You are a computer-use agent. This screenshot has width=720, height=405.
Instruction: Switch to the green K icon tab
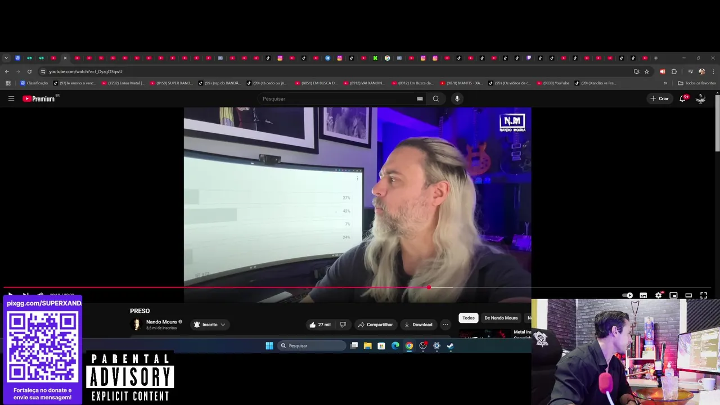coord(375,58)
